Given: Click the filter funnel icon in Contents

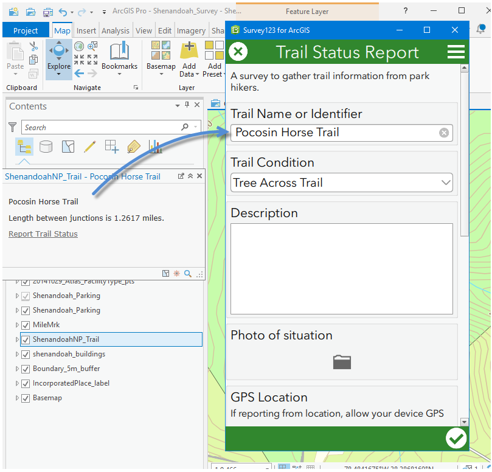Looking at the screenshot, I should pos(13,127).
